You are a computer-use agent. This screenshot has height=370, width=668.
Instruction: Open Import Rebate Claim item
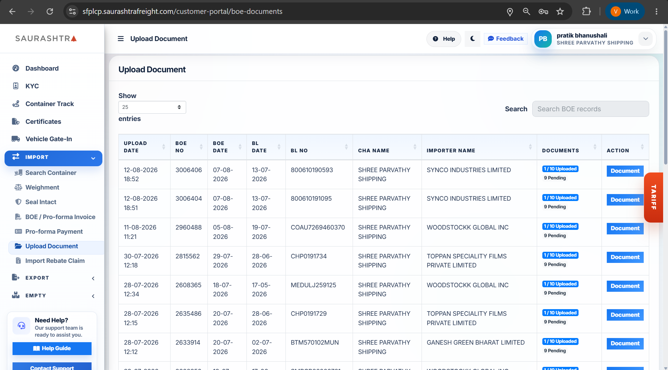coord(55,261)
